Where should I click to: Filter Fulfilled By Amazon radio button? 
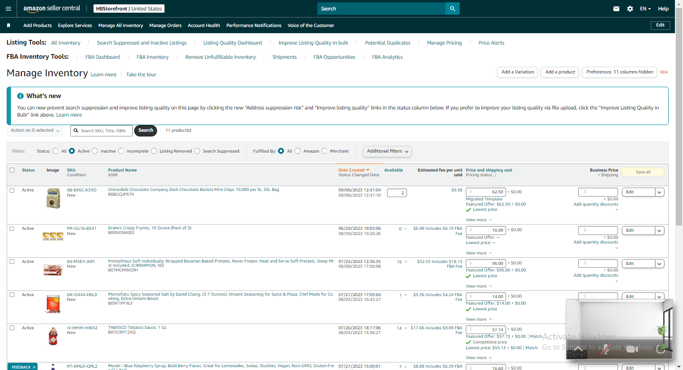(298, 151)
